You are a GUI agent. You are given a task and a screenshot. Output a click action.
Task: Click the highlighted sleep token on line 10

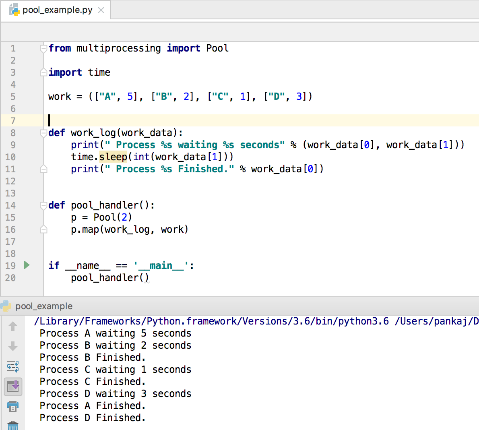[113, 157]
